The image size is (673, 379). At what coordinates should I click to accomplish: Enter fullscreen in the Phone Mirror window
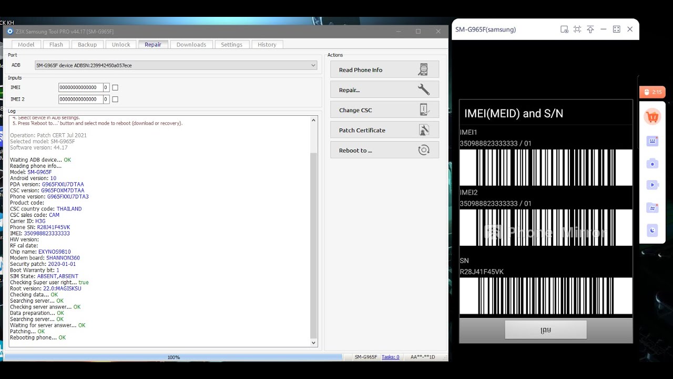pos(617,29)
